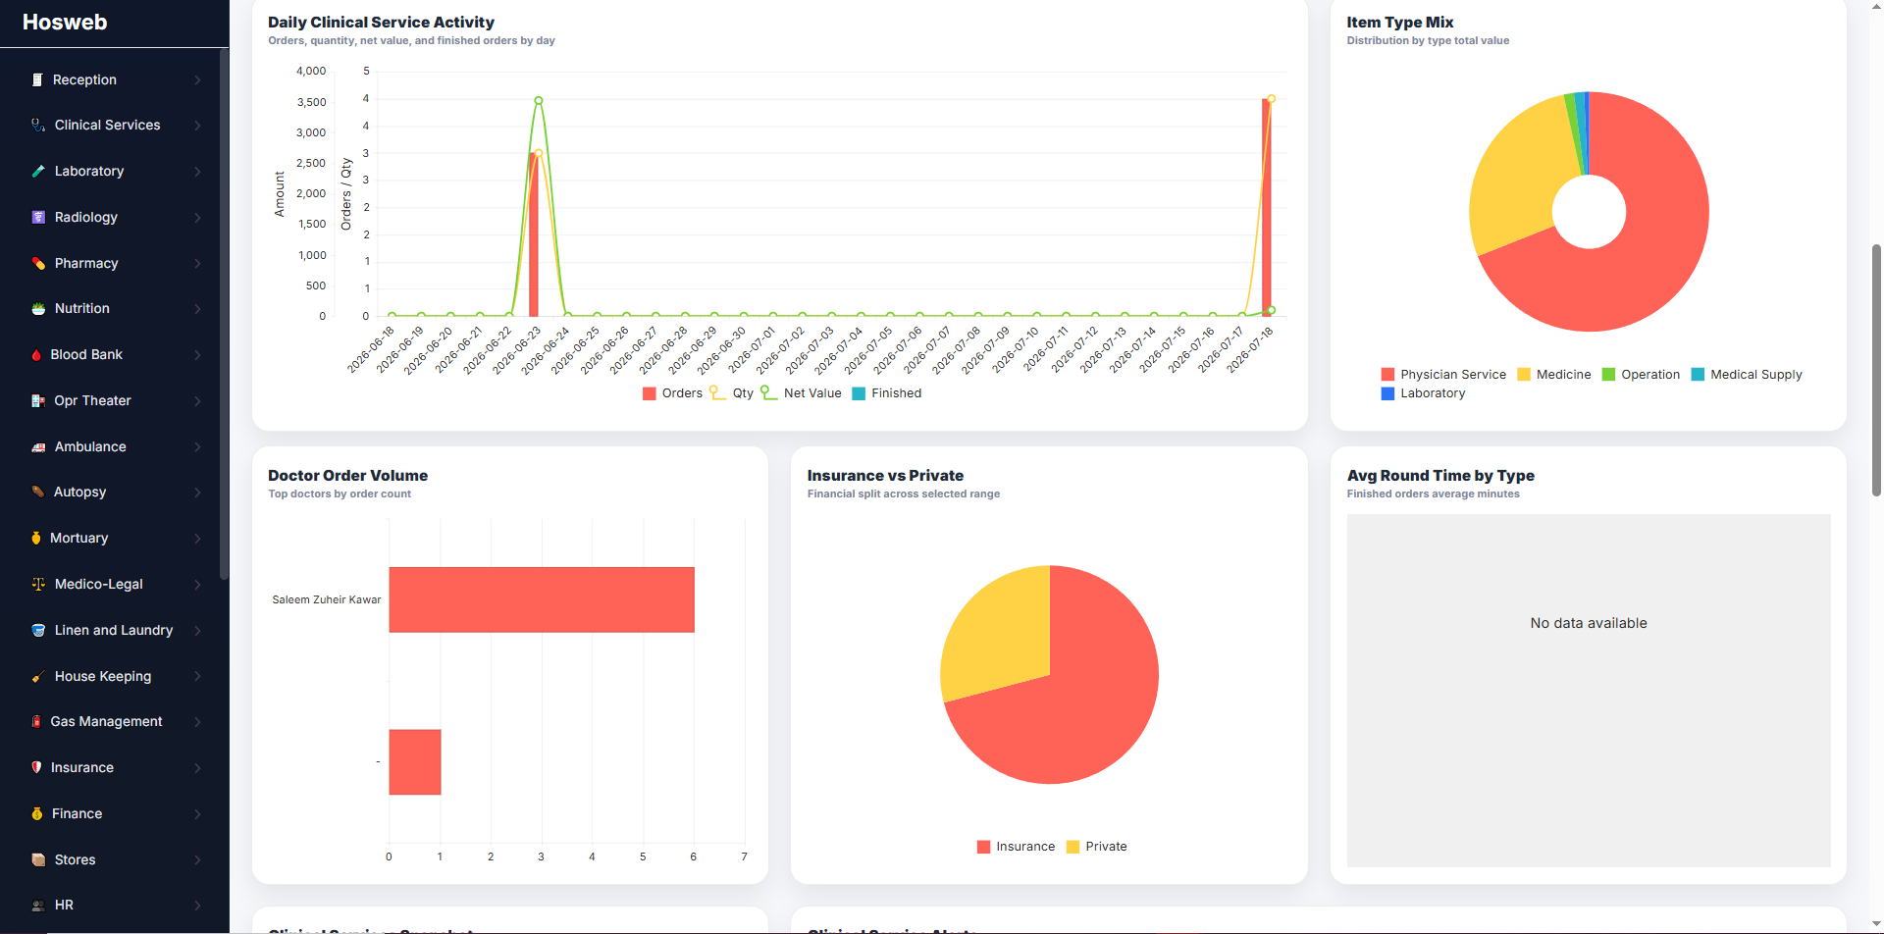
Task: Click the House Keeping broom icon
Action: point(38,677)
